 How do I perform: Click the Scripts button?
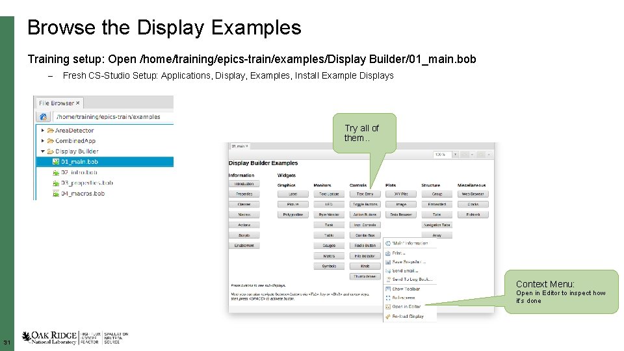tap(244, 235)
